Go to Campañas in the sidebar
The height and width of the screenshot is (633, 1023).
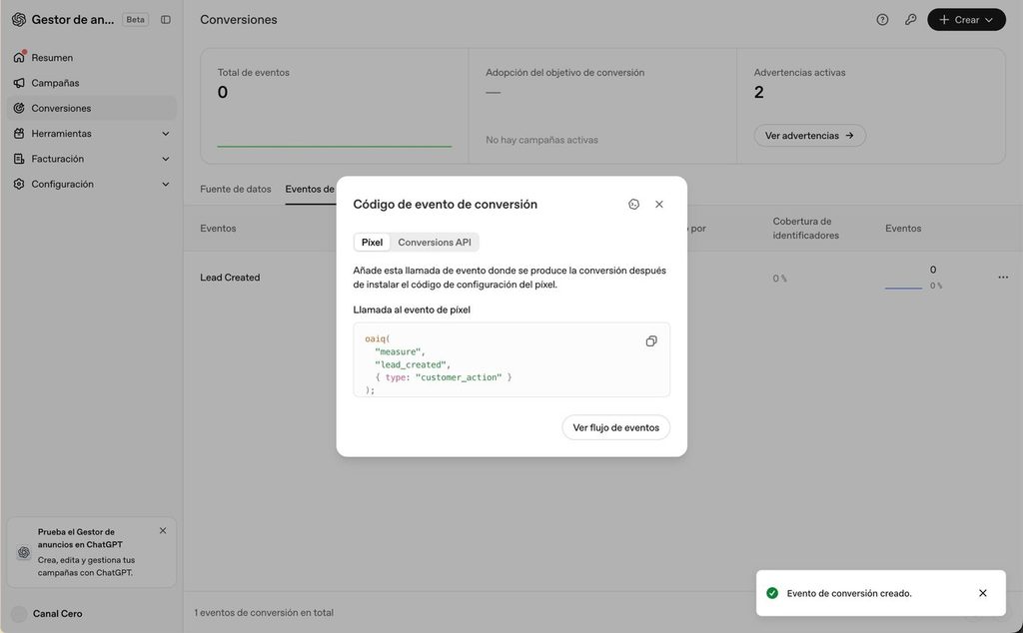(x=91, y=83)
